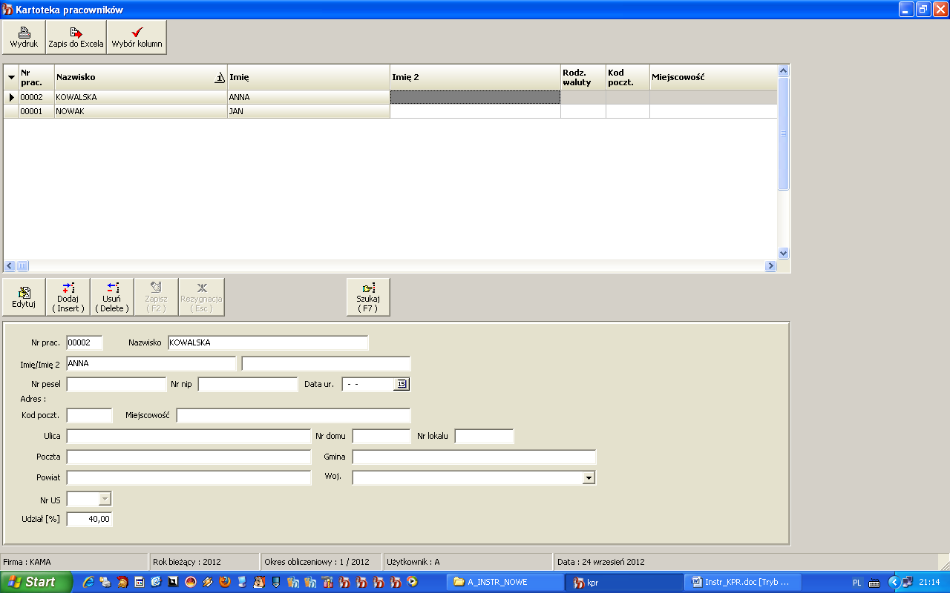Open Windows Media Player quick launch icon
The width and height of the screenshot is (950, 593).
[413, 582]
